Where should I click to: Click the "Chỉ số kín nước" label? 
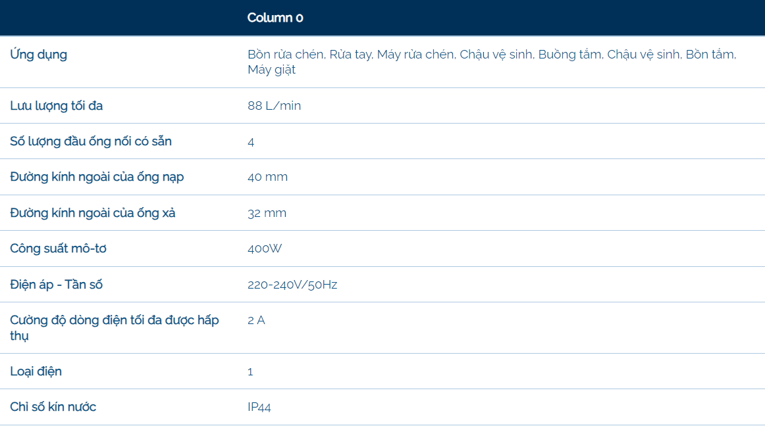[53, 407]
